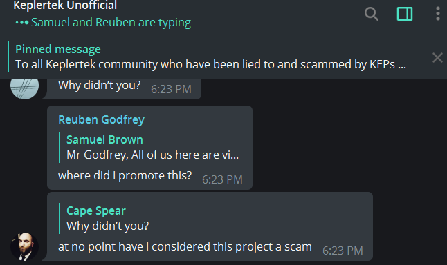Click Cape Spear's round avatar
Screen dimensions: 447x265
pyautogui.click(x=24, y=87)
